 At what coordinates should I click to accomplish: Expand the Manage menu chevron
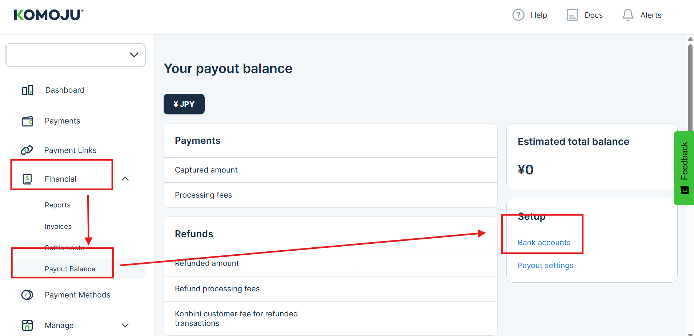[x=125, y=325]
